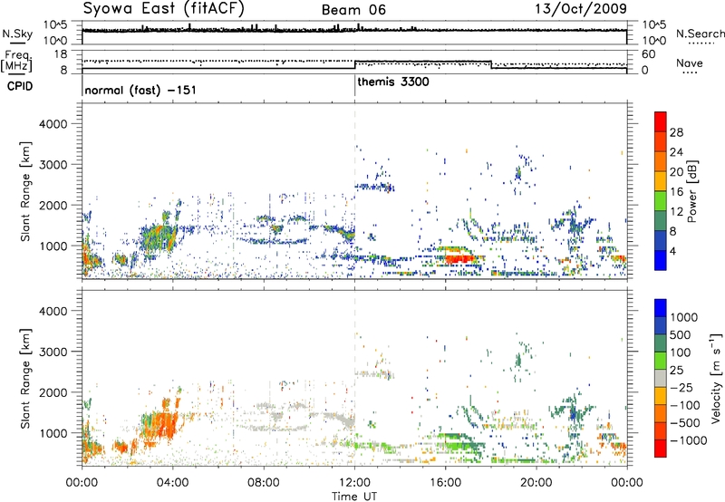Click the dashed 12:00 line in power panel
Screen dimensions: 725x502
coord(354,191)
